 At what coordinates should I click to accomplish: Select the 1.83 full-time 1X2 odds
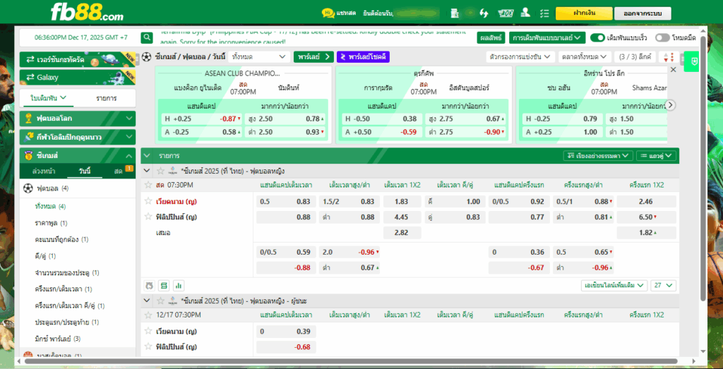point(402,201)
